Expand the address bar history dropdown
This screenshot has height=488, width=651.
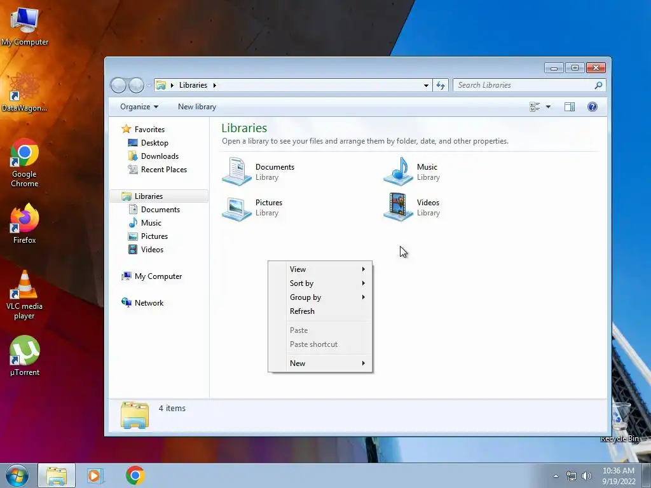coord(426,86)
